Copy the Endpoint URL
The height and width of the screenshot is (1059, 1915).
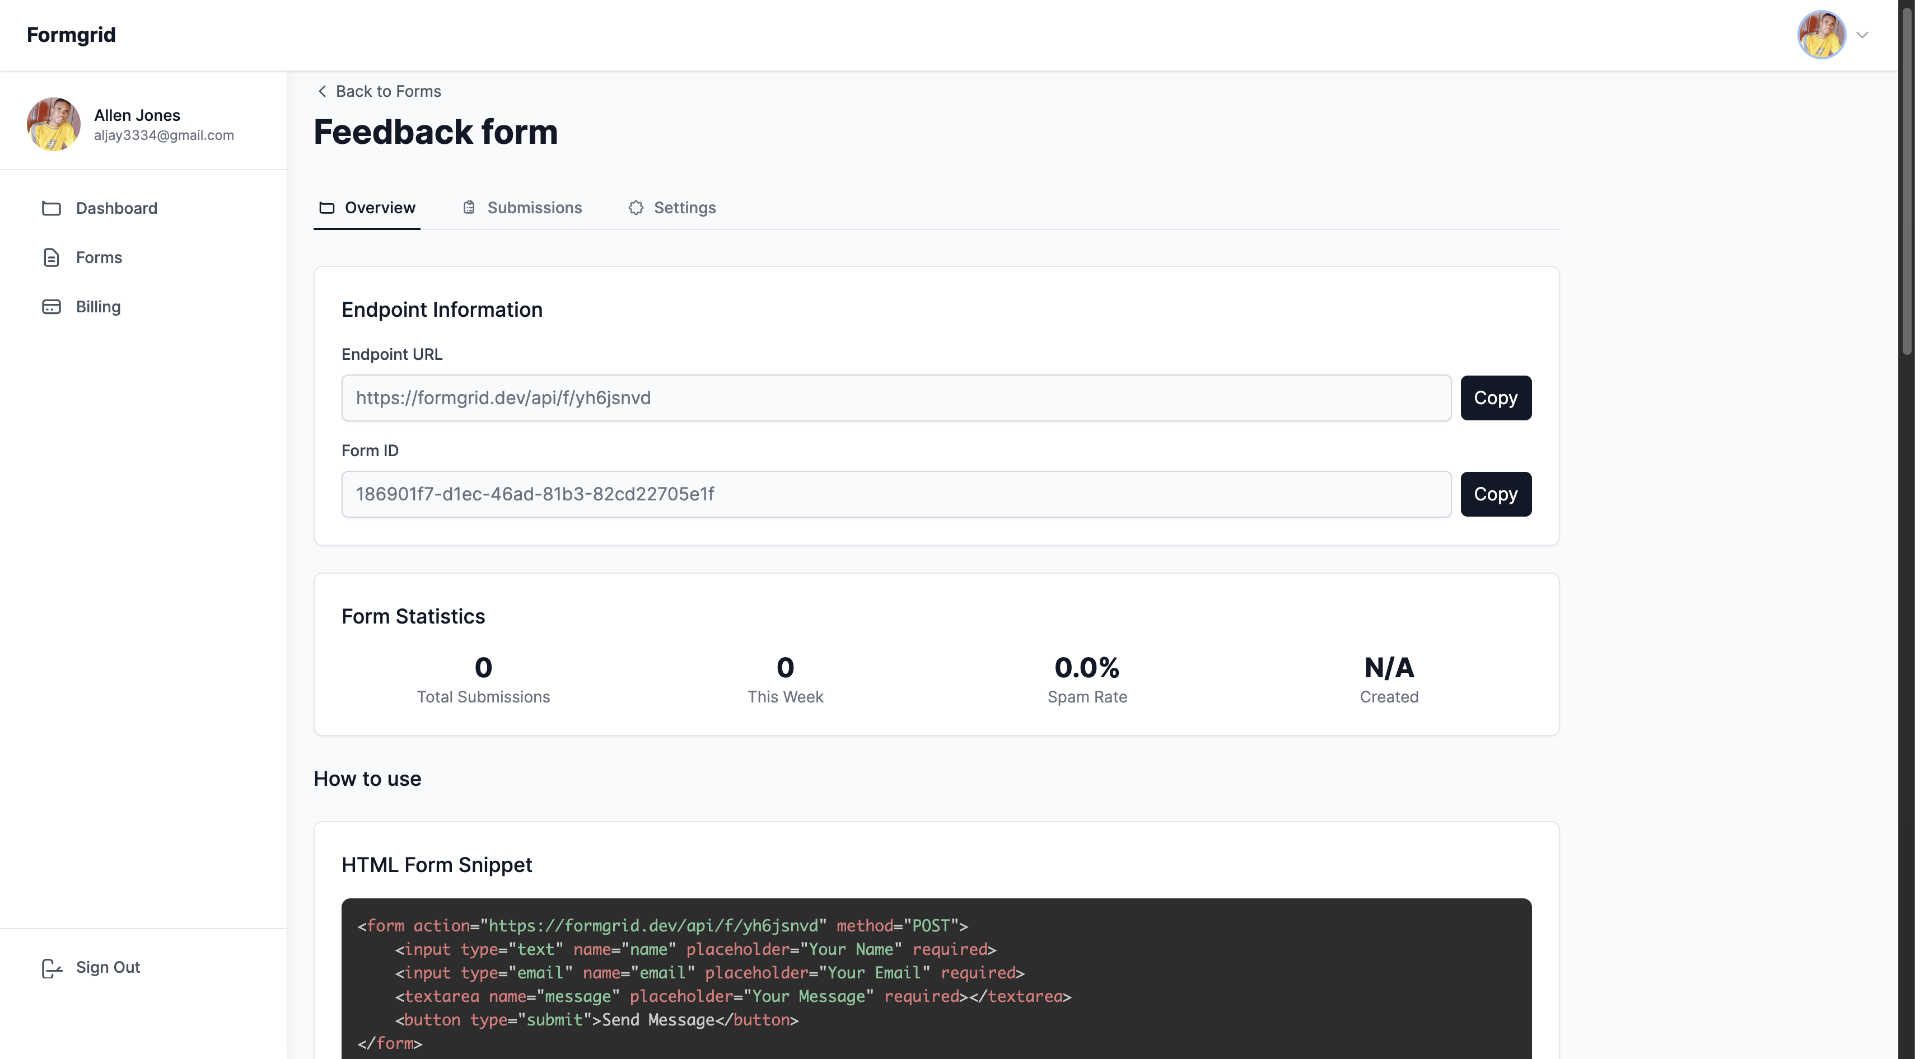[x=1496, y=397]
